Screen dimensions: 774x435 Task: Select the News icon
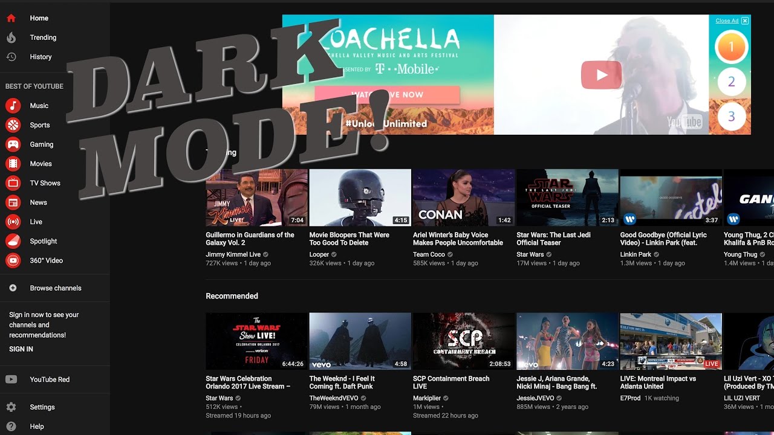click(13, 202)
